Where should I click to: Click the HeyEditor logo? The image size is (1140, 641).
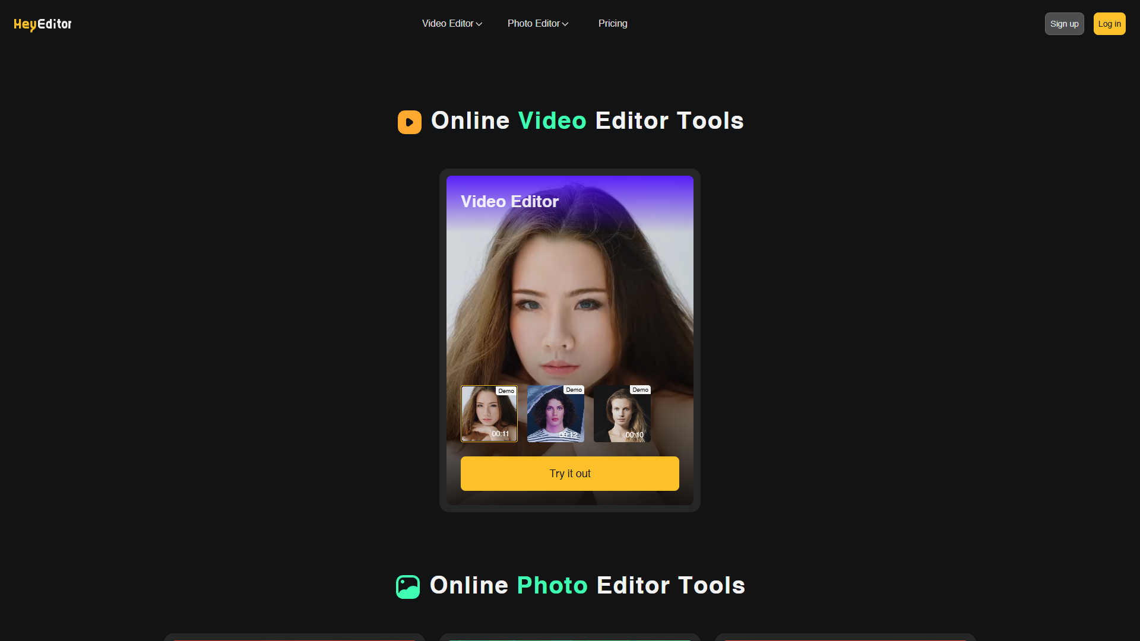[x=42, y=24]
